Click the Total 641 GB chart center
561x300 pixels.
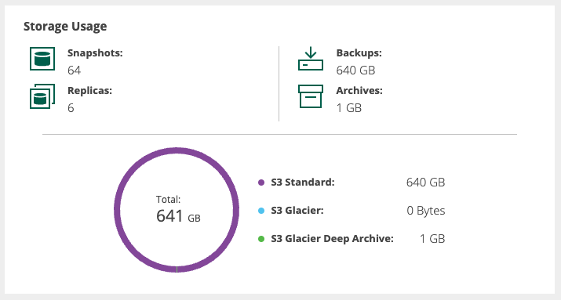[178, 210]
